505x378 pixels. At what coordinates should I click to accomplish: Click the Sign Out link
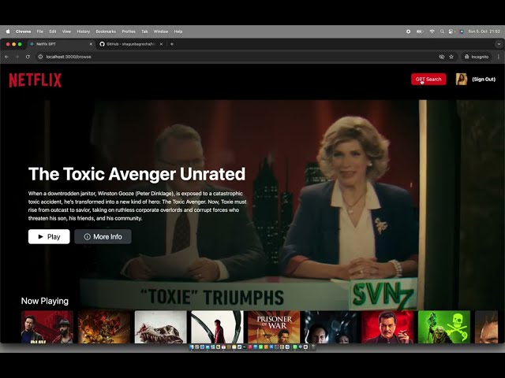tap(484, 79)
